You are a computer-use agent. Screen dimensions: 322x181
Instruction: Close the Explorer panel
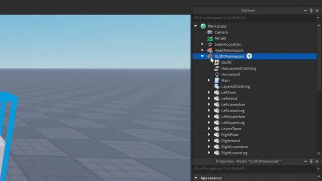317,11
